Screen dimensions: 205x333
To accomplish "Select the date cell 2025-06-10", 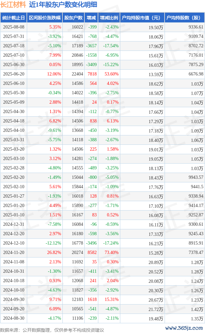I will [14, 84].
